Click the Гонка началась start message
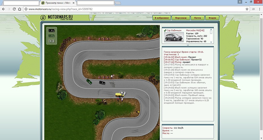This screenshot has height=140, width=263. click(184, 52)
